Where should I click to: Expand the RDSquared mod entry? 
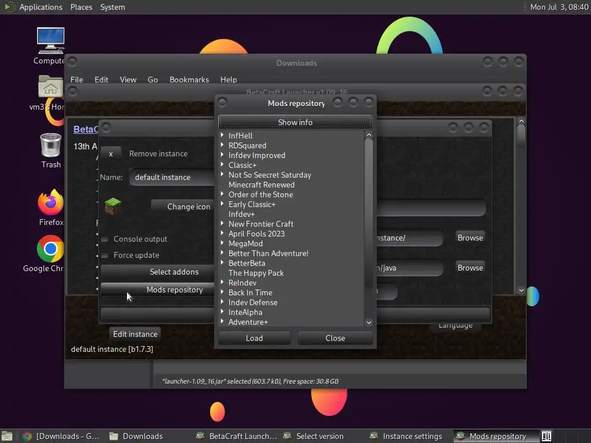[x=222, y=145]
